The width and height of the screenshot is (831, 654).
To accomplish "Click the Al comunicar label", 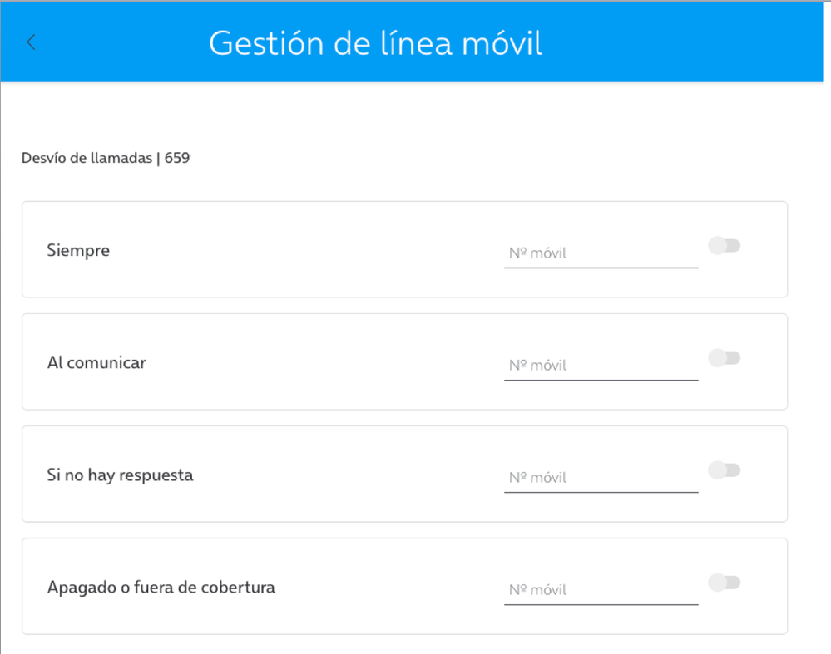I will (x=96, y=362).
